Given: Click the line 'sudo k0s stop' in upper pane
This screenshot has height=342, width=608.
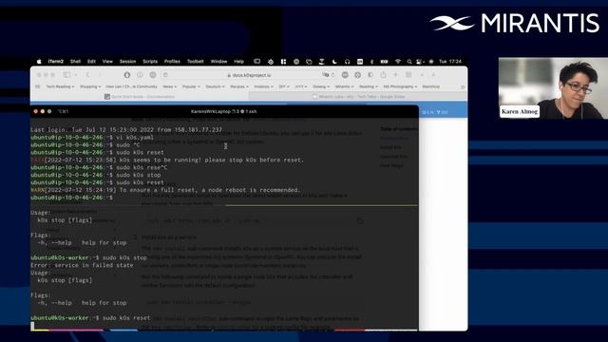Looking at the screenshot, I should coord(139,175).
